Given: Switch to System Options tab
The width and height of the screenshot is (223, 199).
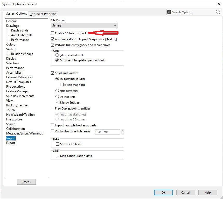Looking at the screenshot, I should 16,14.
